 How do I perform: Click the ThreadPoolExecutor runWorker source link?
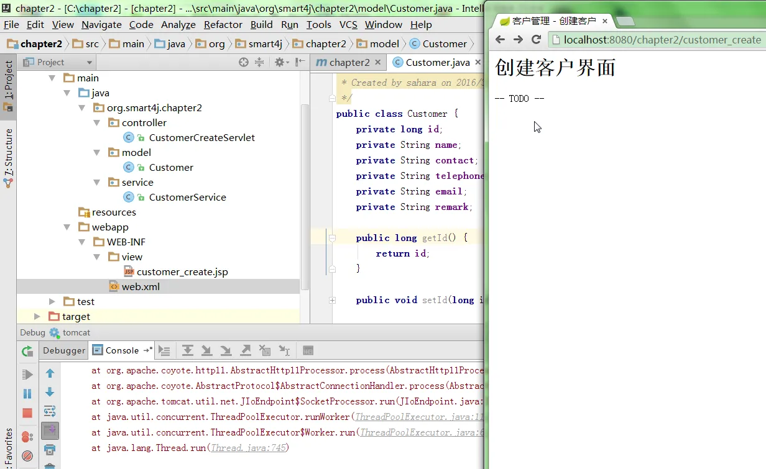tap(419, 417)
